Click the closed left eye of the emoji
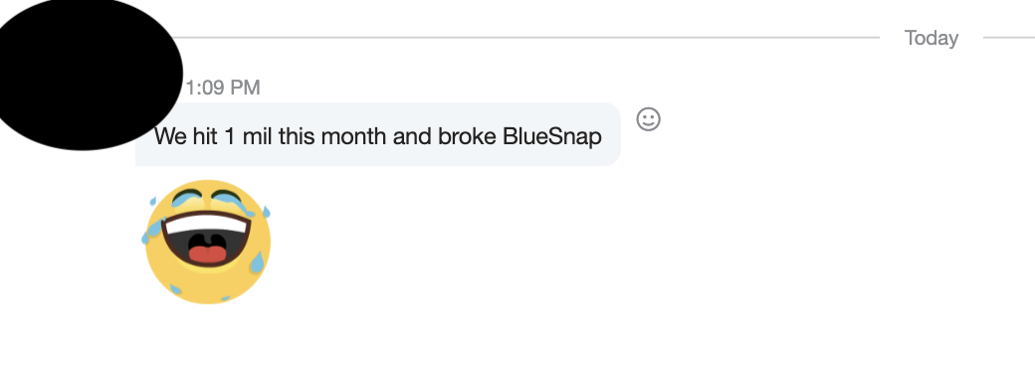The image size is (1035, 374). pyautogui.click(x=185, y=197)
